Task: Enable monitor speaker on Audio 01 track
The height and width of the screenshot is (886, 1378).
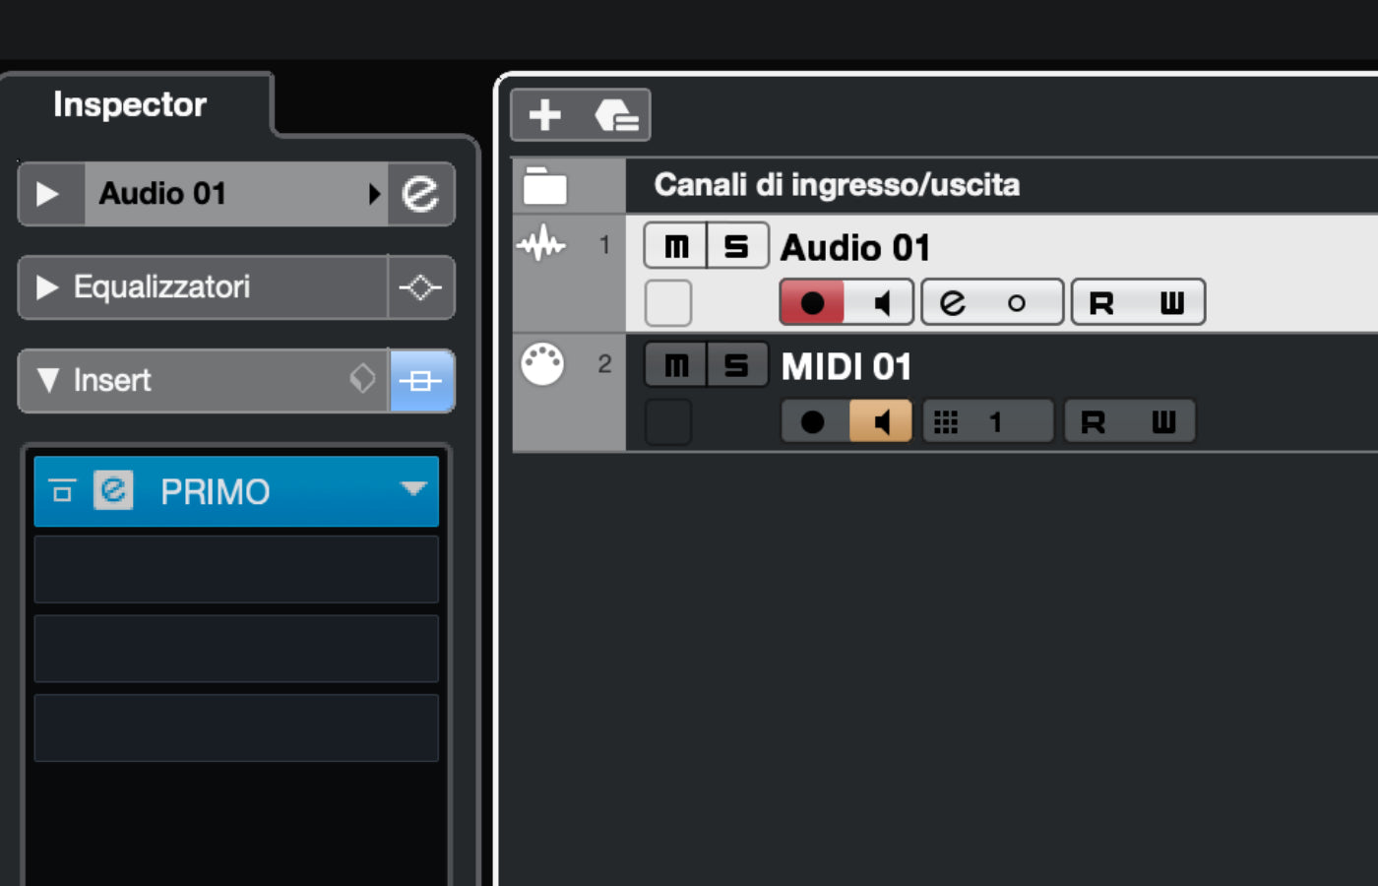Action: pos(881,302)
